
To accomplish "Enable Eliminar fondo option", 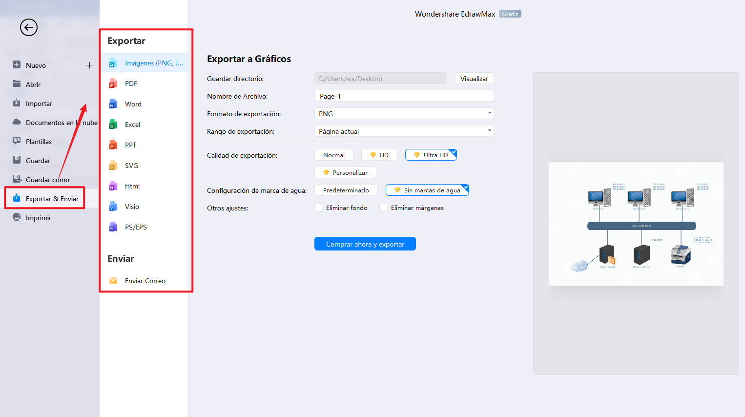I will coord(318,208).
